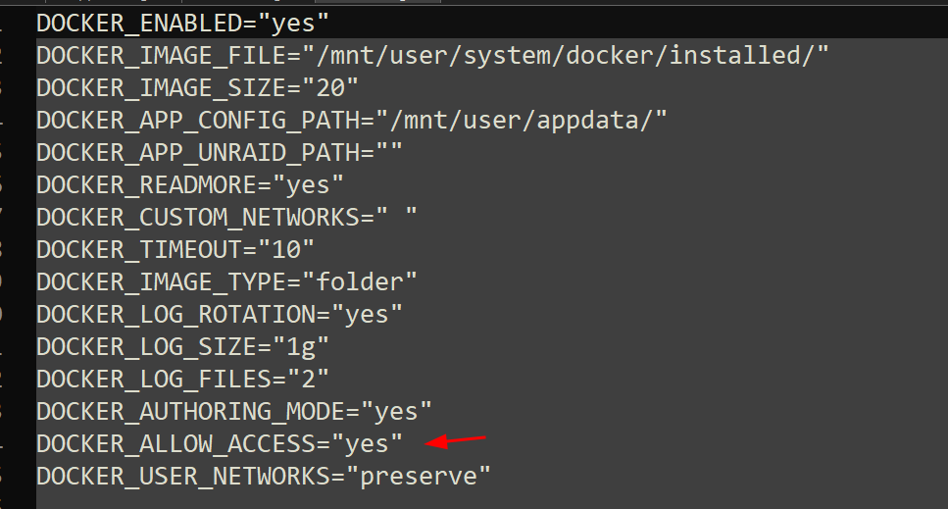Click the DOCKER_TIMEOUT value "10"
The width and height of the screenshot is (948, 509).
coord(286,250)
